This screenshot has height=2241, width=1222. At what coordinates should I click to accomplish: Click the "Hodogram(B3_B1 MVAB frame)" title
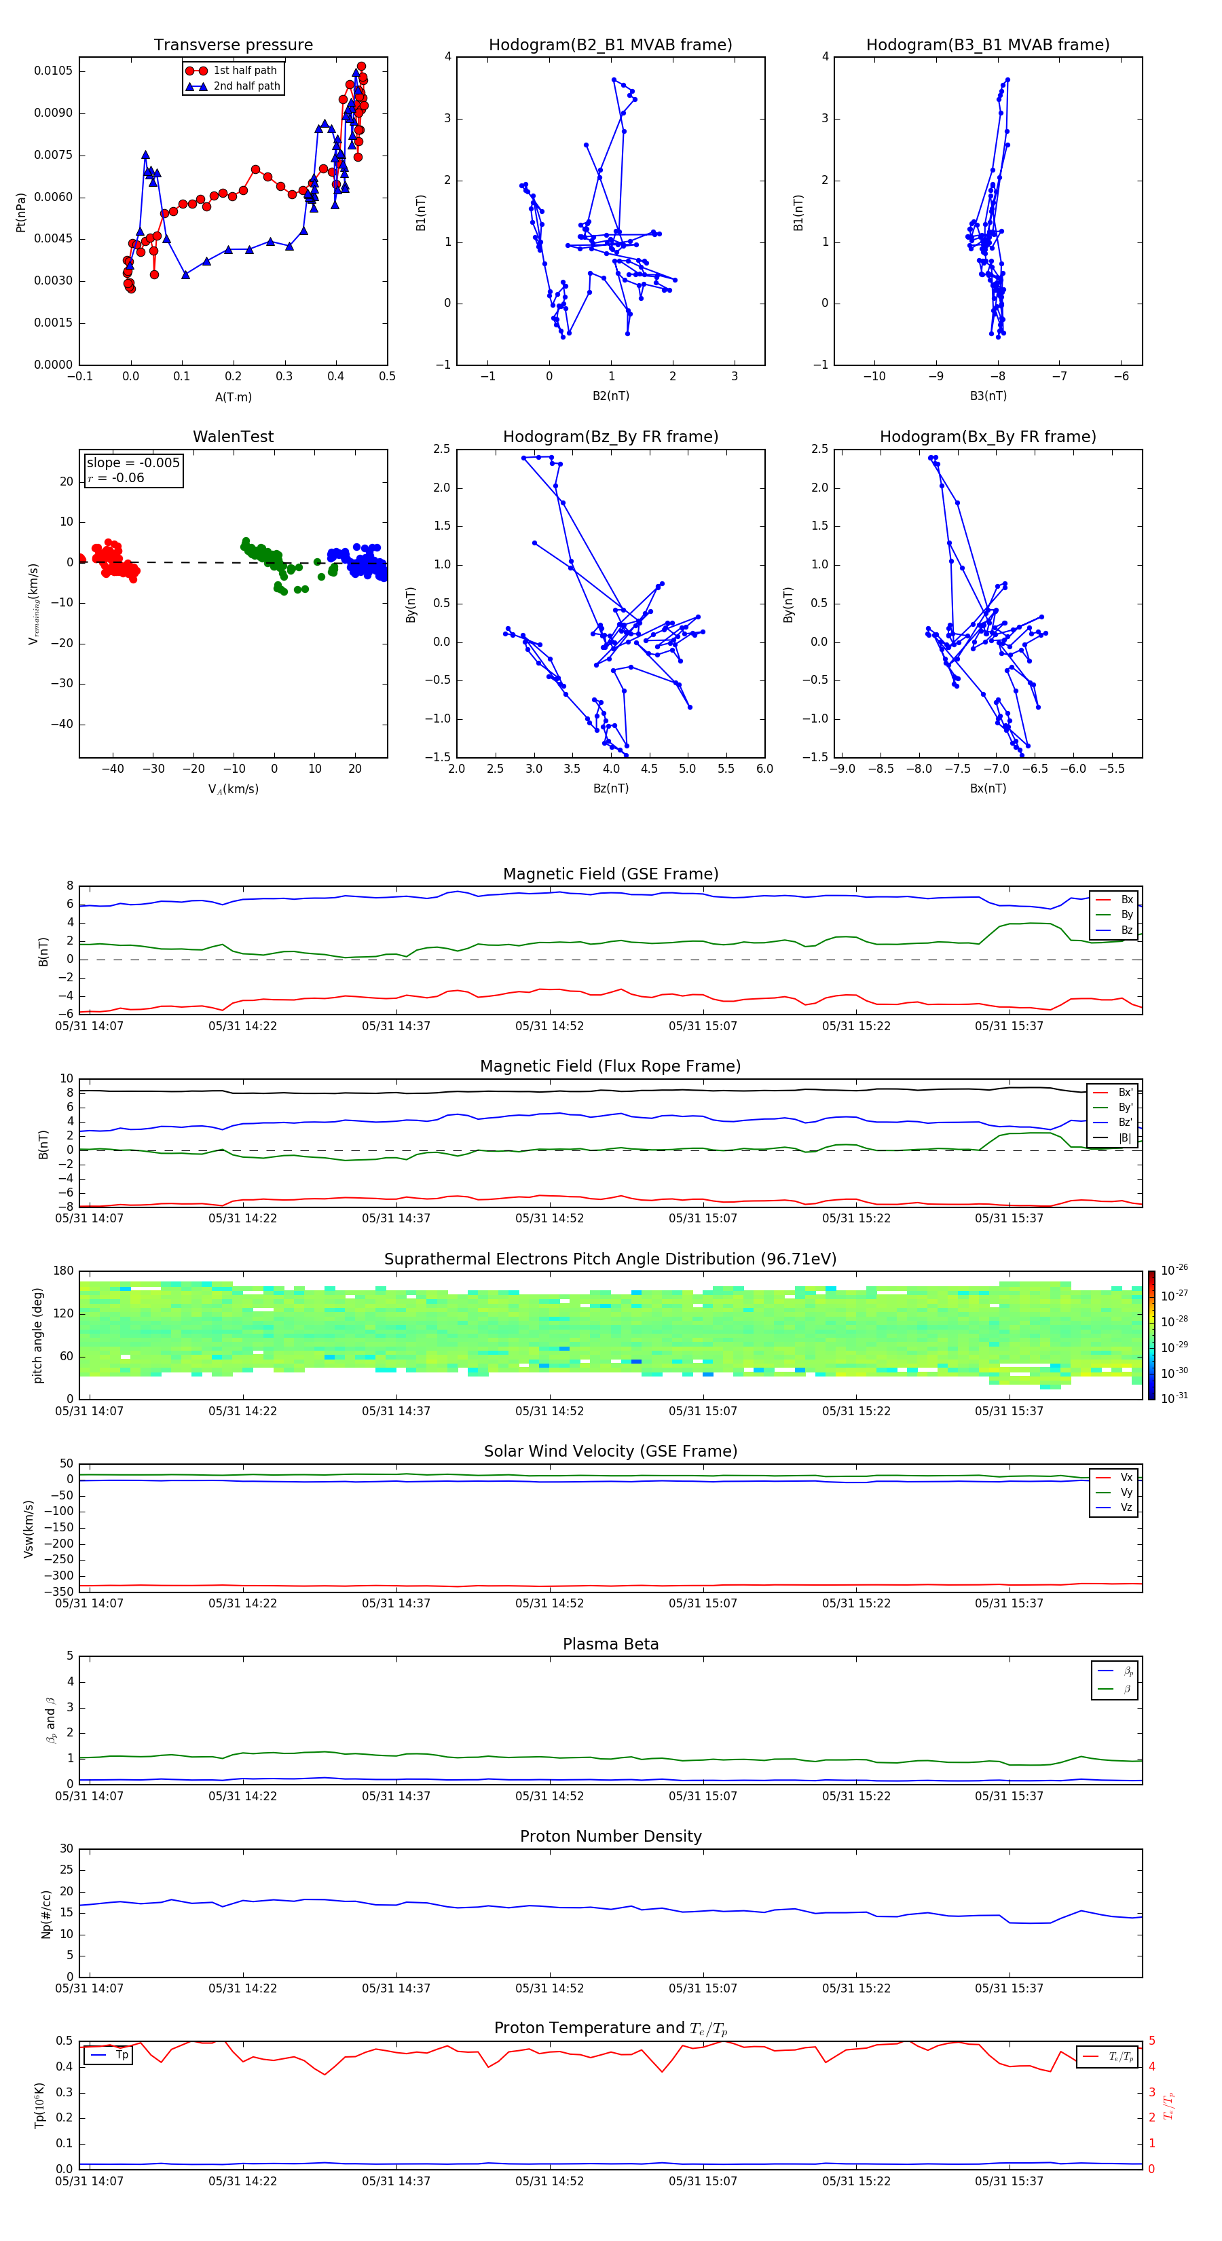pyautogui.click(x=988, y=45)
